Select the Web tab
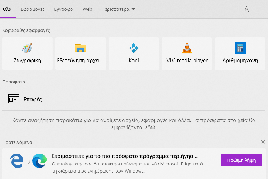The width and height of the screenshot is (268, 179). coord(87,9)
